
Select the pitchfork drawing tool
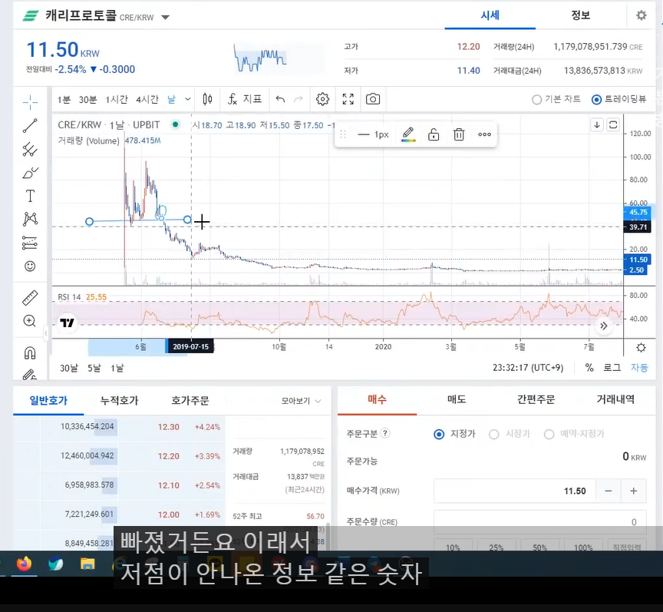(30, 150)
